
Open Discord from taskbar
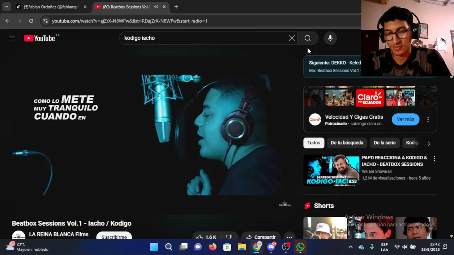coord(271,247)
